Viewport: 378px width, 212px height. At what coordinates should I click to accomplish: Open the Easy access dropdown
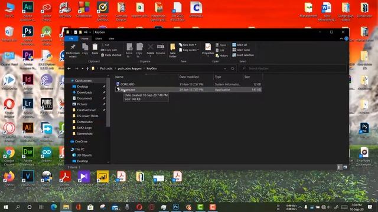coord(189,50)
